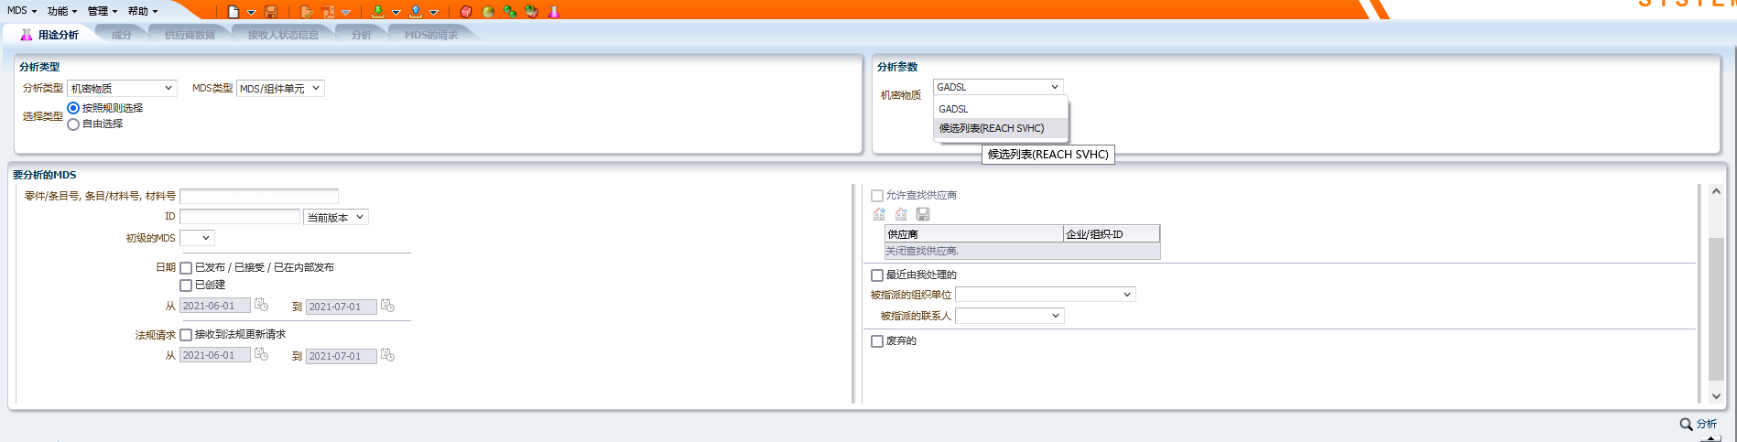The height and width of the screenshot is (442, 1737).
Task: Click the 分析 search button
Action: coord(1699,424)
